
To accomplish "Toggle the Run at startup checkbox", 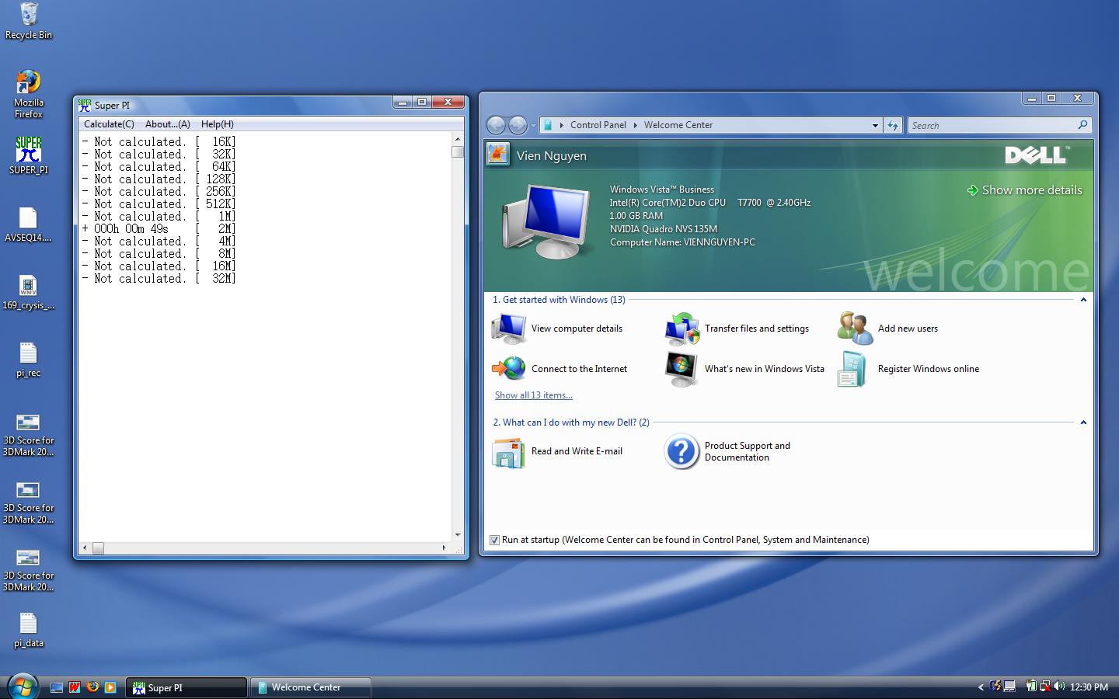I will pos(494,540).
